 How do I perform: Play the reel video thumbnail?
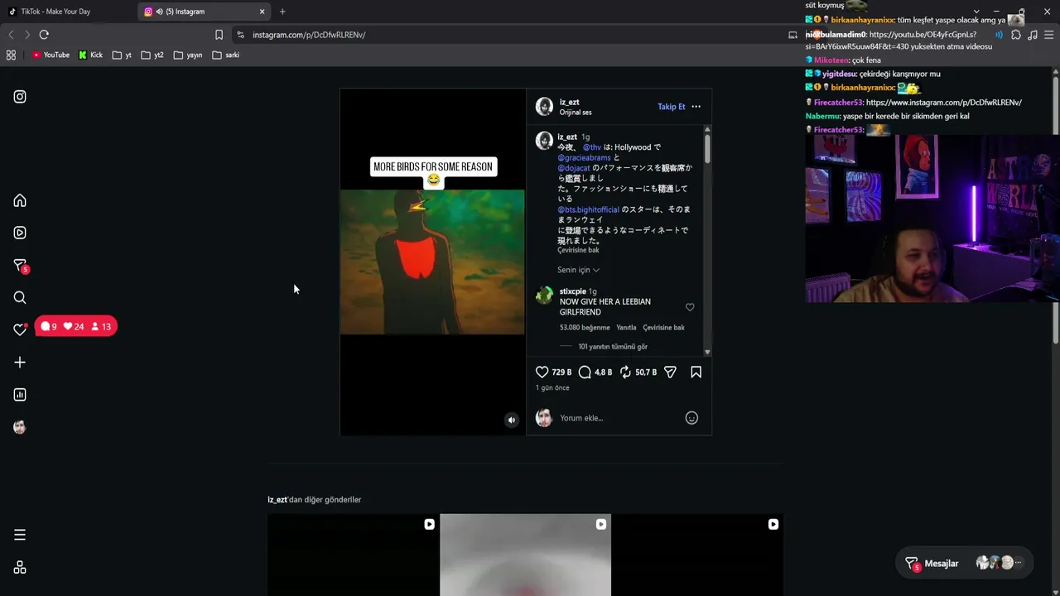point(432,262)
